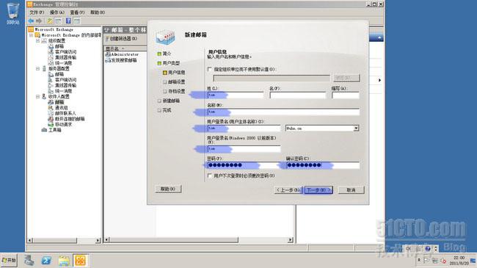Viewport: 477px width, 268px height.
Task: Click 创建筛选器 in the mailbox list pane
Action: tap(122, 39)
